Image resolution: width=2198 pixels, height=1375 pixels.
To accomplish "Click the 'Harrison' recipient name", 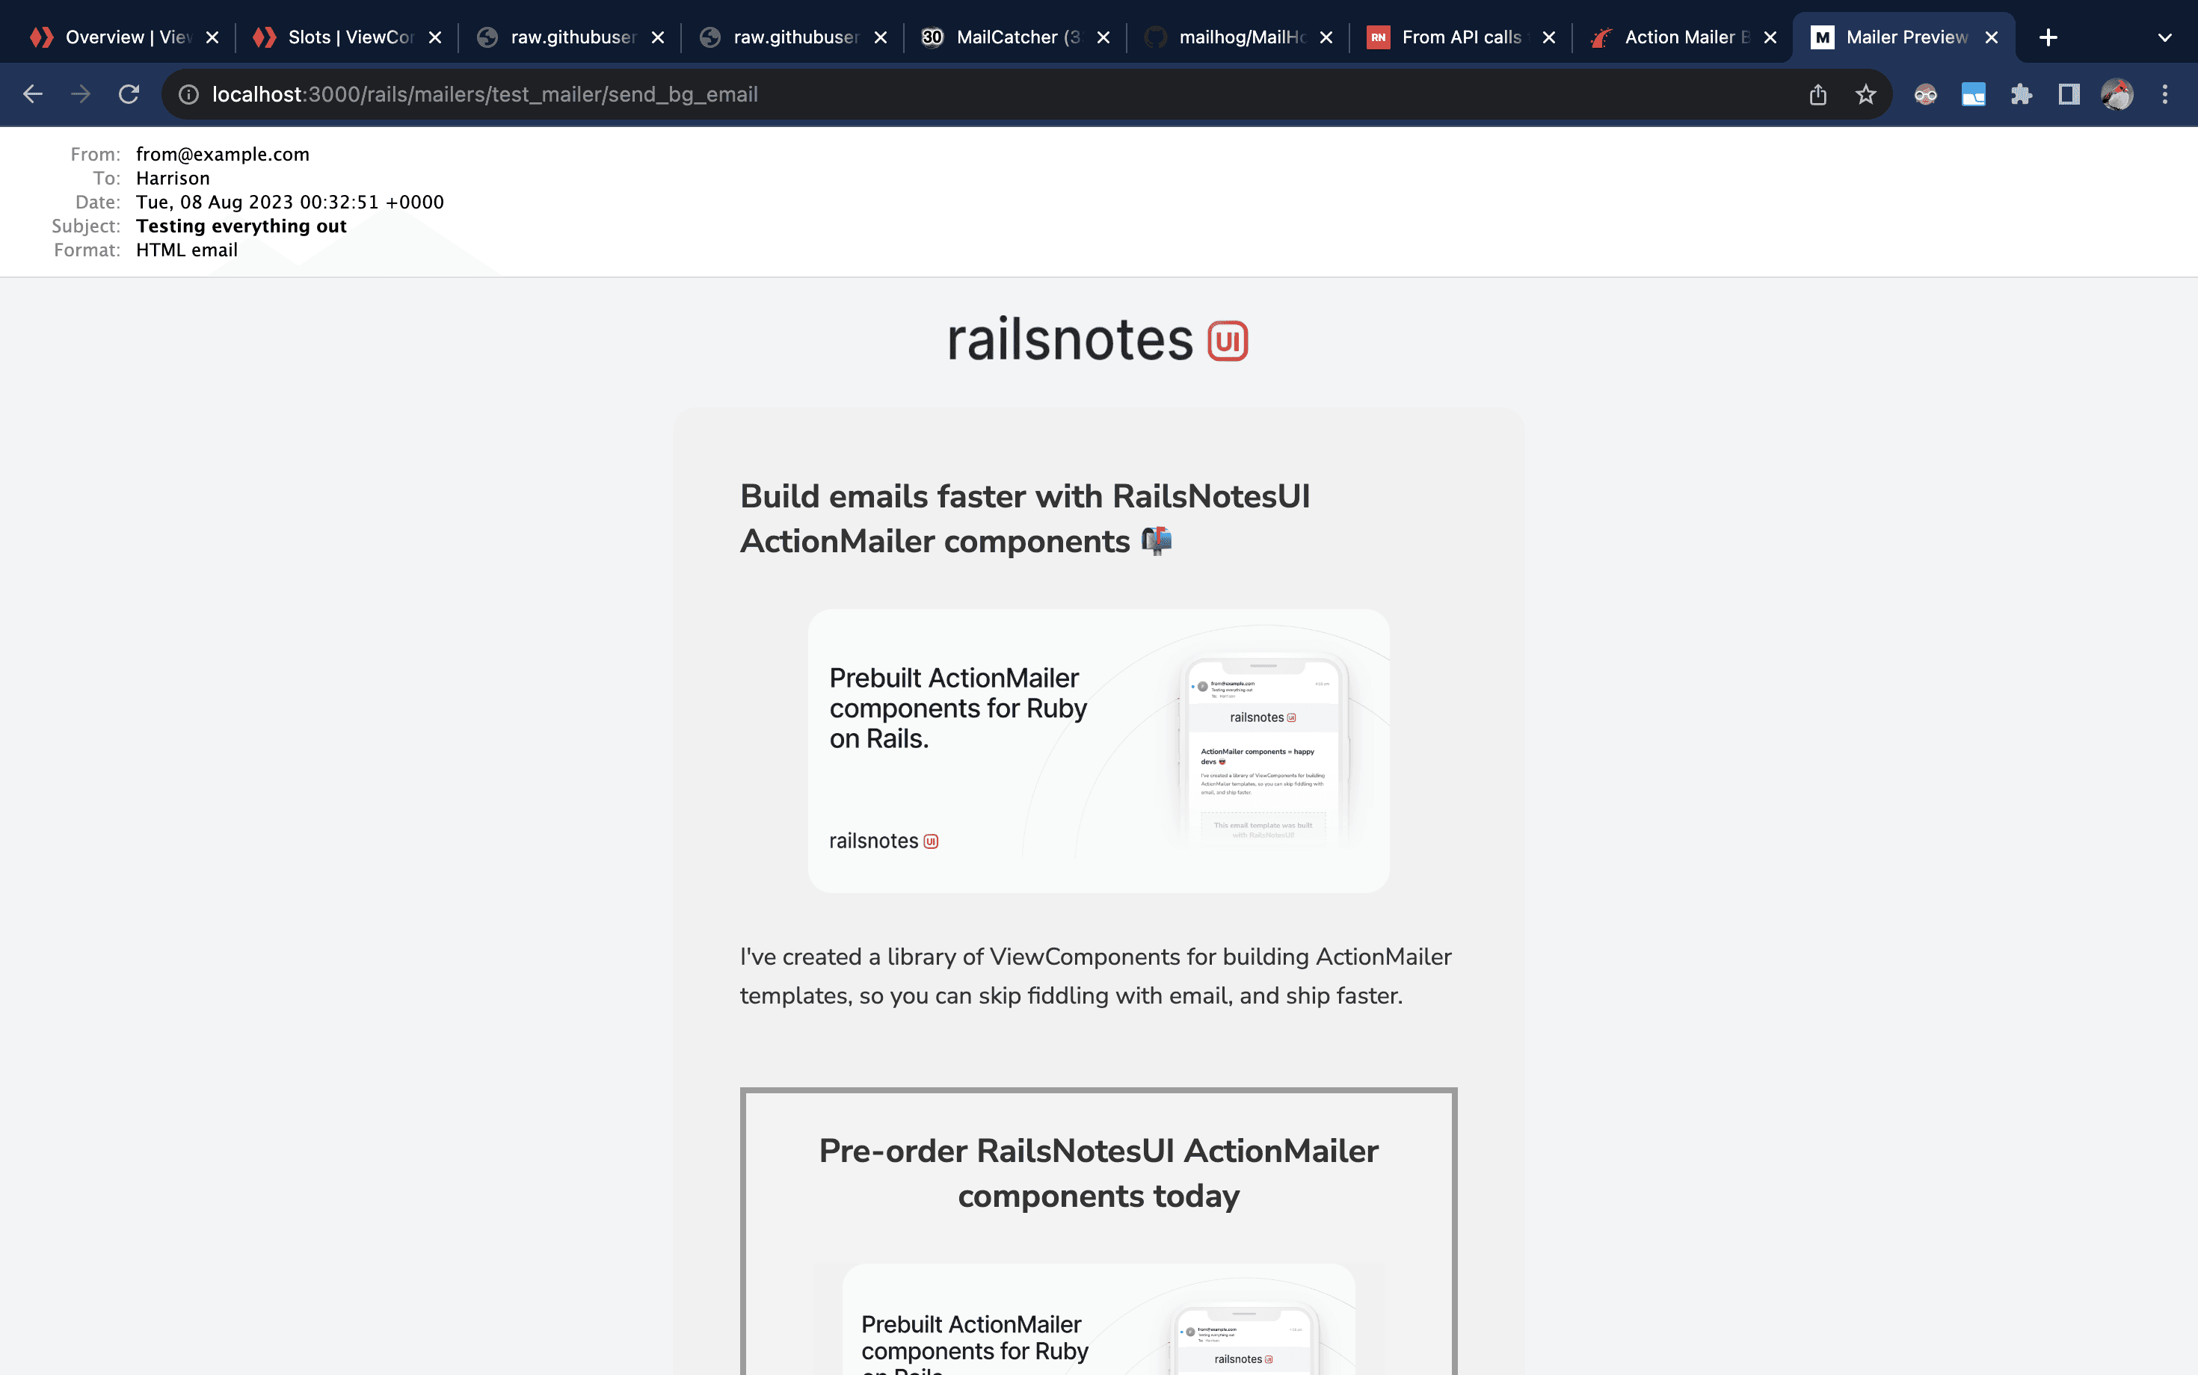I will click(173, 179).
